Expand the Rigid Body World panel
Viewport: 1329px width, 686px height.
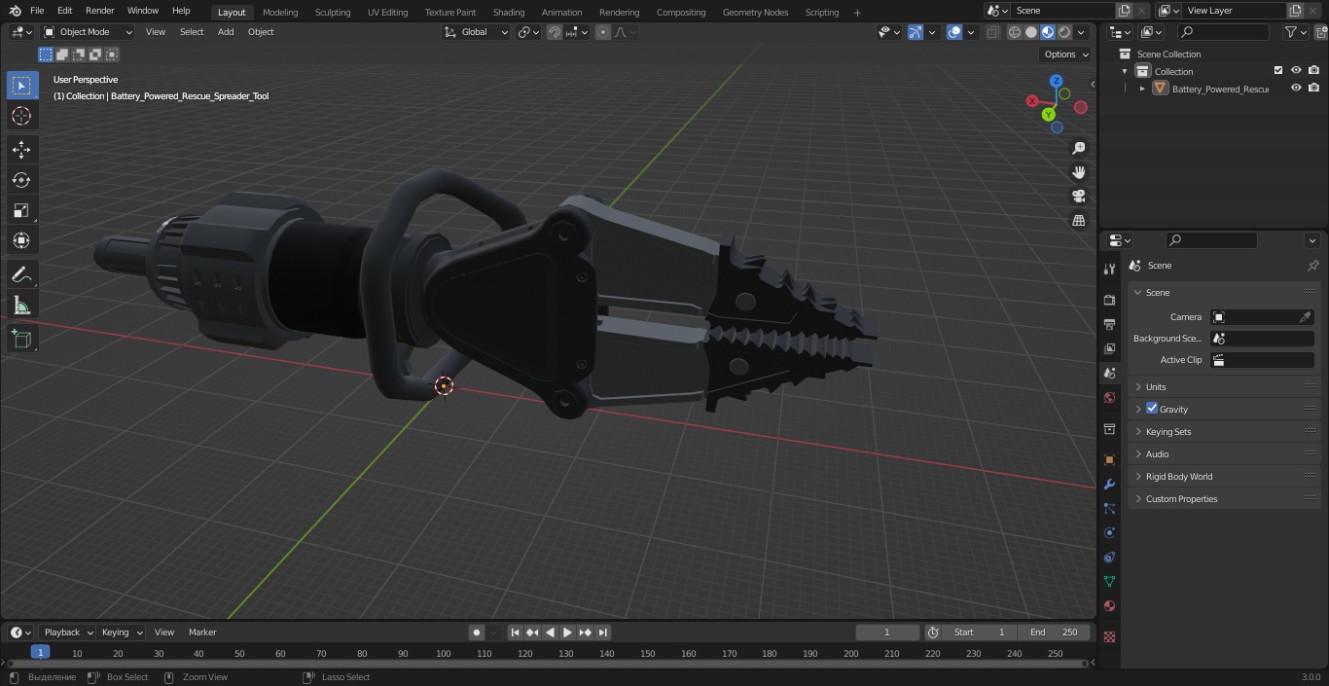[x=1224, y=477]
